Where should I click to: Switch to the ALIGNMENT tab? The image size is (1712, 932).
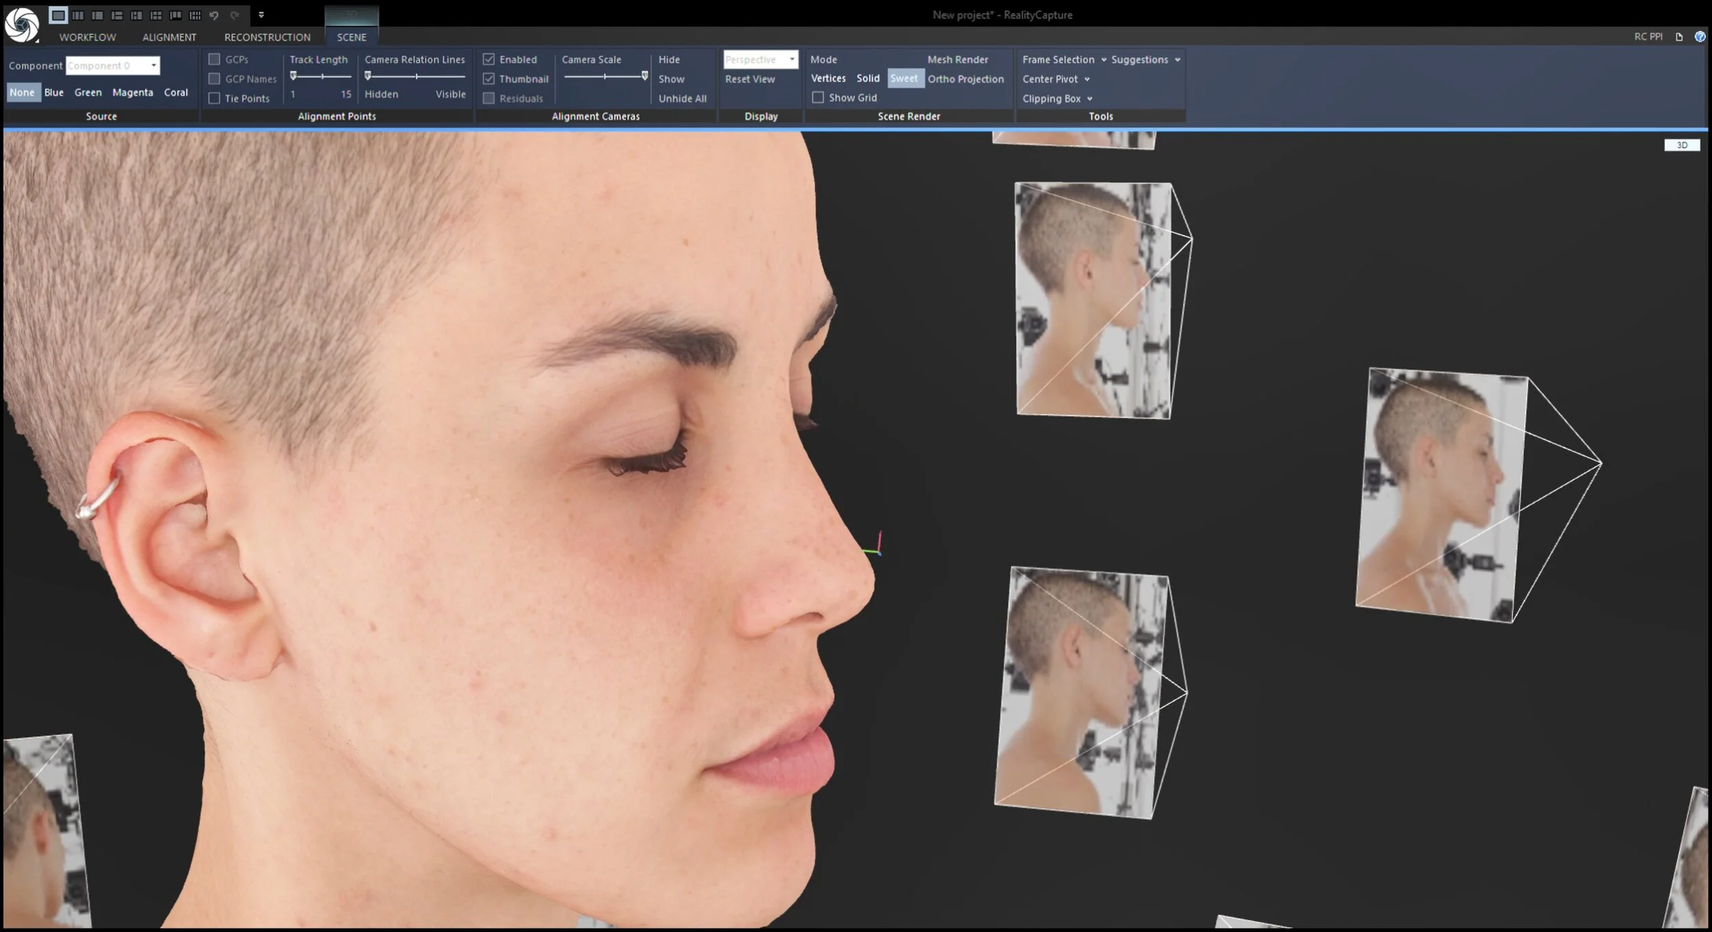point(169,37)
